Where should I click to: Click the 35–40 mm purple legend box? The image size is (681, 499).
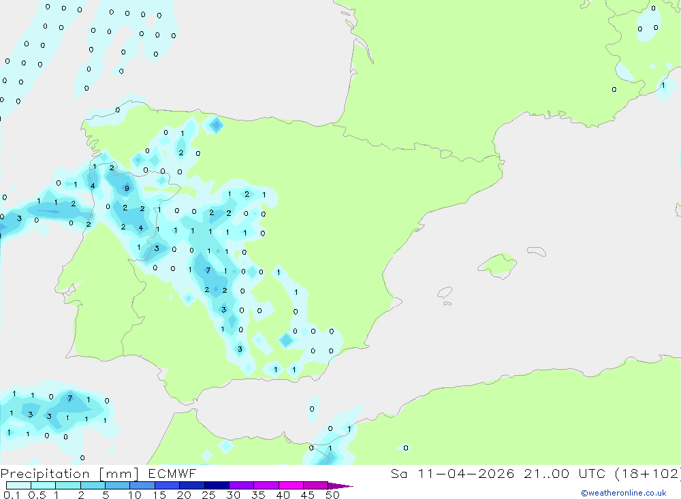(266, 485)
